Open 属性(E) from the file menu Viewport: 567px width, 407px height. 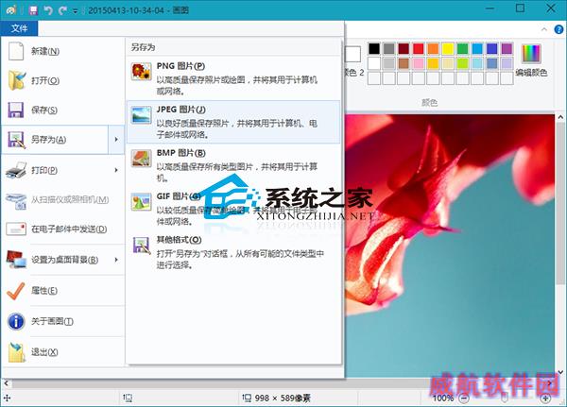point(62,290)
